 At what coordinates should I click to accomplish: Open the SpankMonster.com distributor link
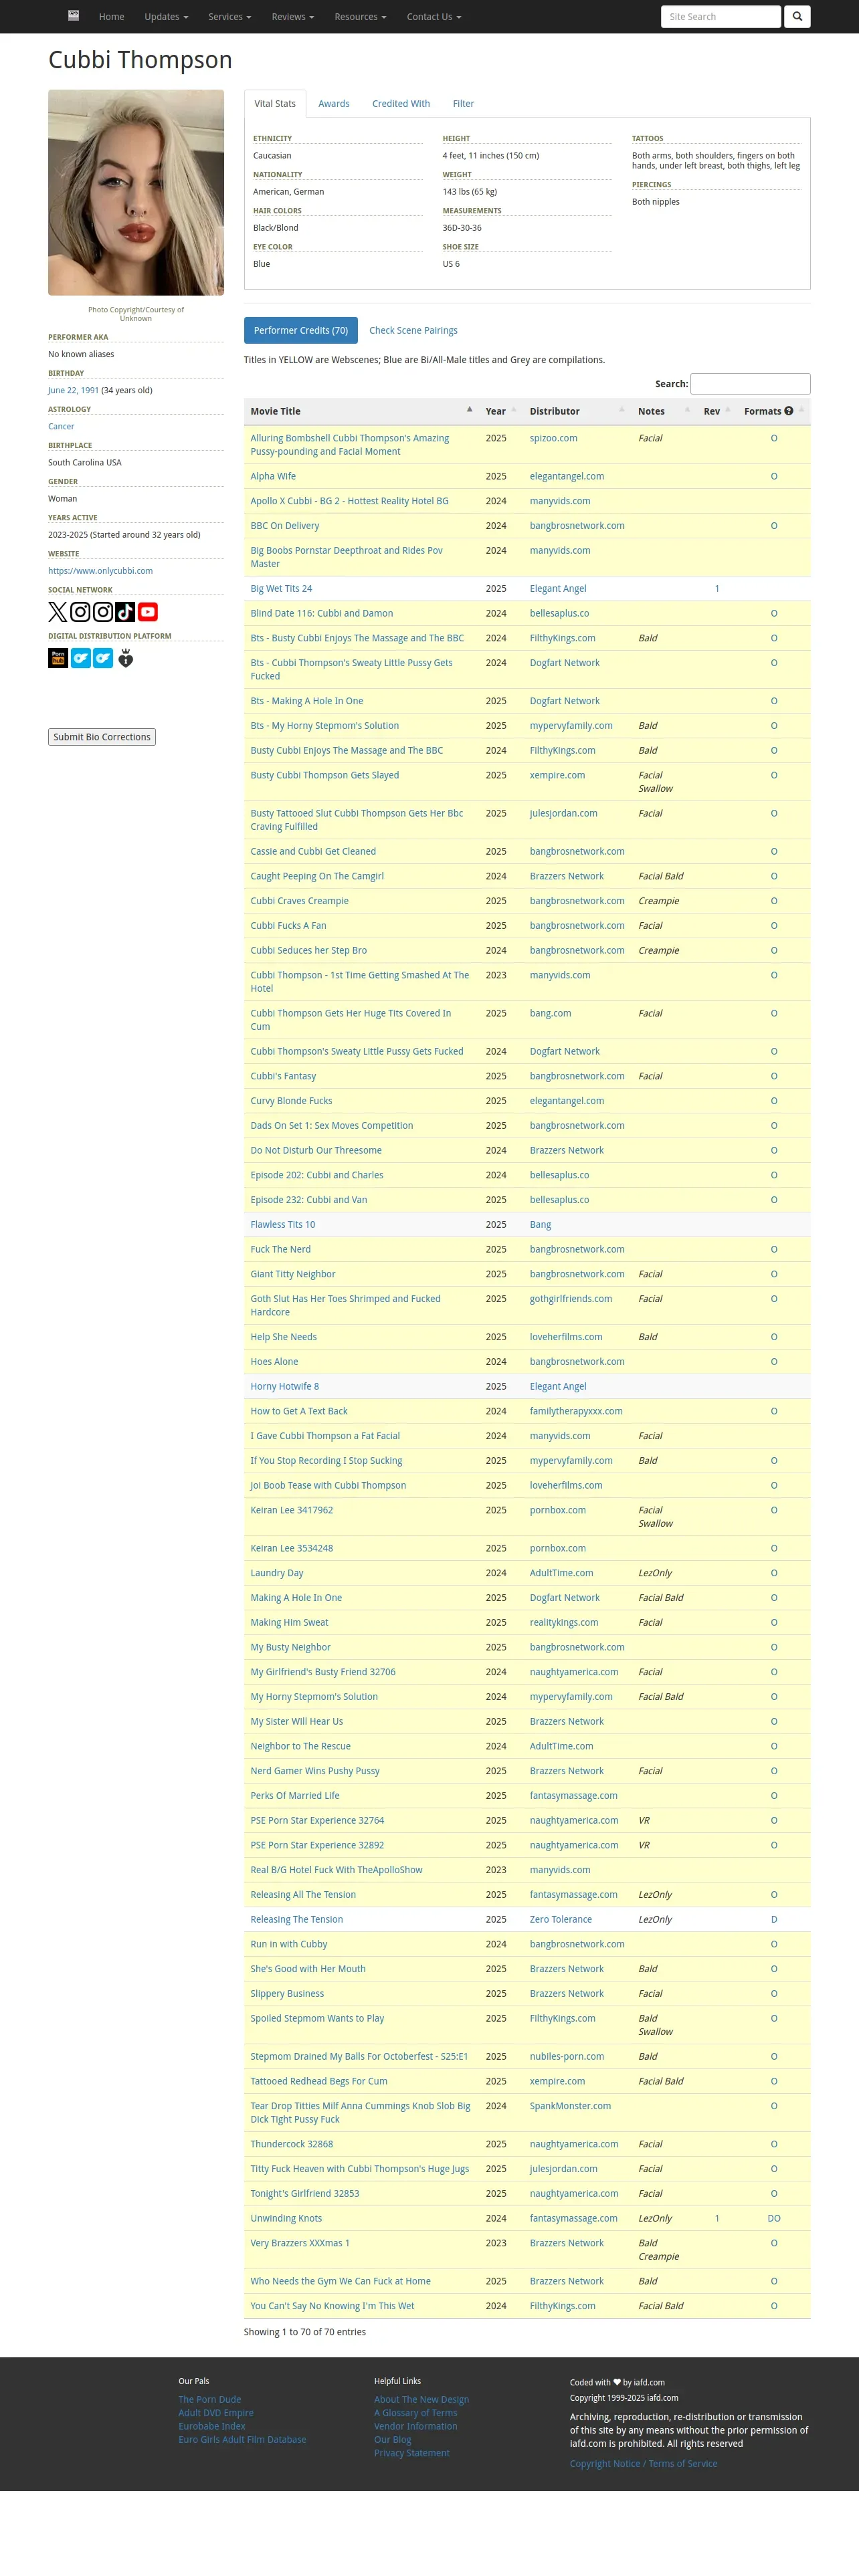(570, 2106)
